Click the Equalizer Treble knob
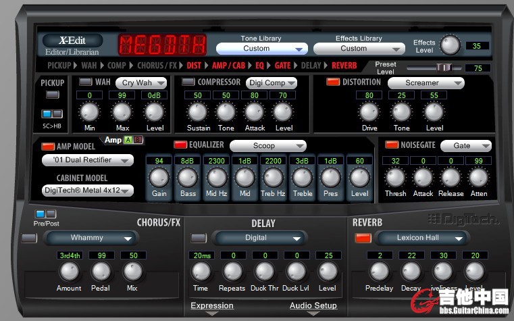Viewport: 514px width, 321px height. (302, 177)
